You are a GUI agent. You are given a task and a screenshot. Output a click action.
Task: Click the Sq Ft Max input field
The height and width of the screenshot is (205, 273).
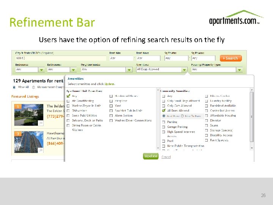coord(203,58)
